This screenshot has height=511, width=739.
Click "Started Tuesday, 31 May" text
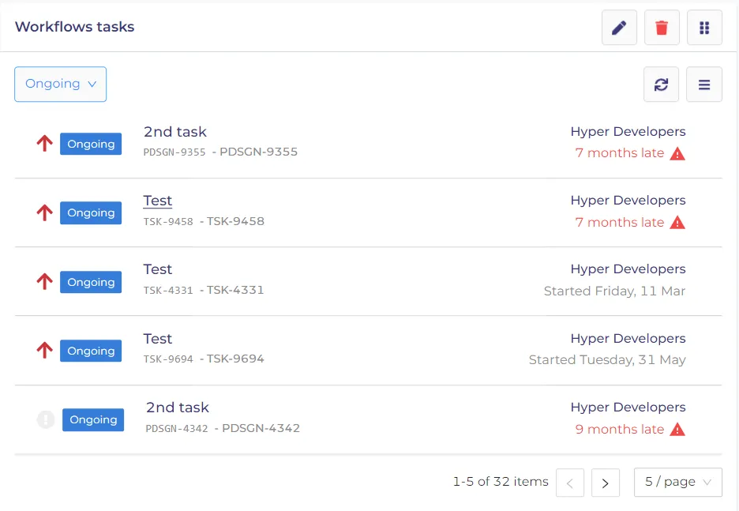(607, 360)
